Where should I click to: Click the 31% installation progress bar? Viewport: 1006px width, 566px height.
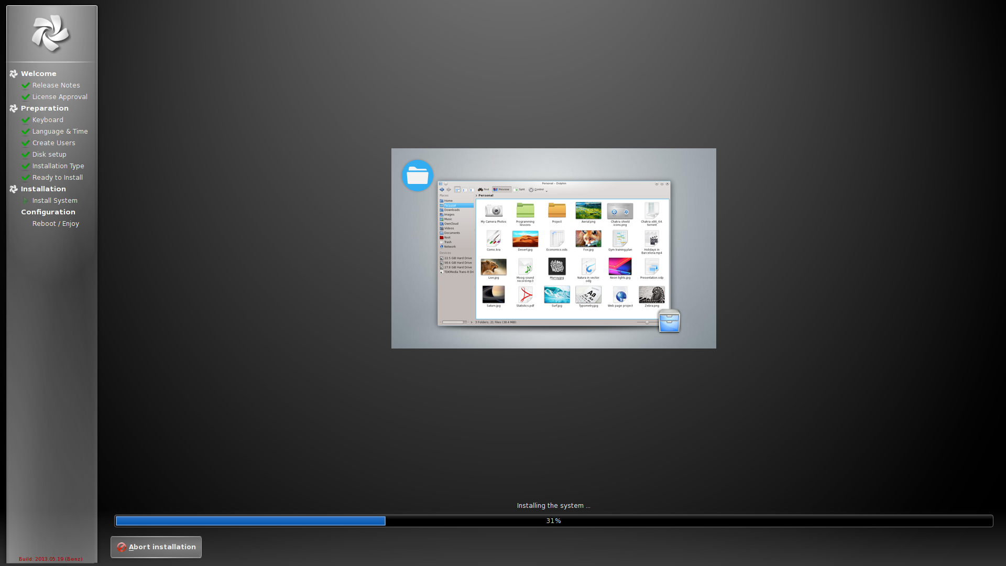[x=553, y=521]
